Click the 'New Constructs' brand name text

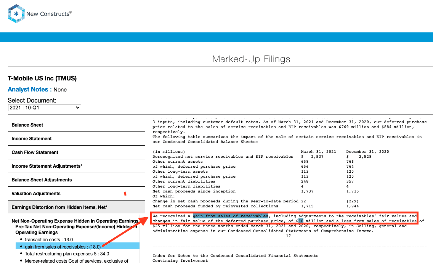[x=49, y=14]
